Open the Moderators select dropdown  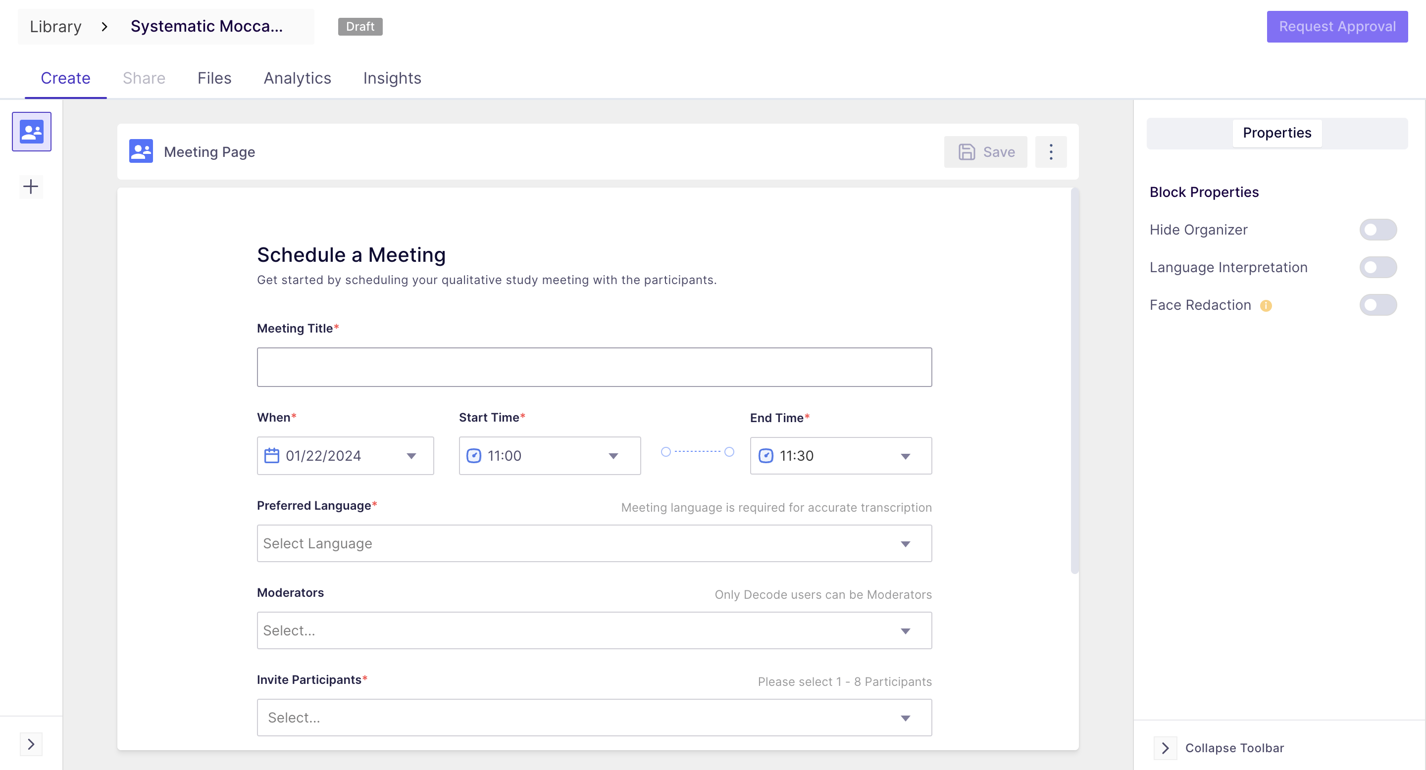[x=595, y=630]
